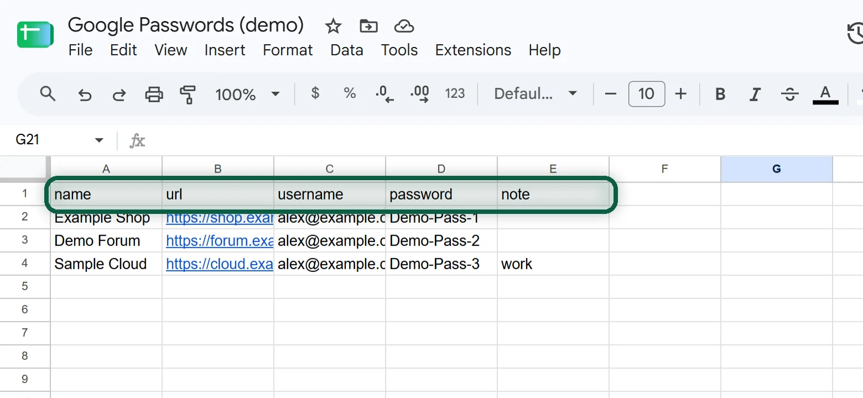The height and width of the screenshot is (398, 863).
Task: Select column C header
Action: point(330,169)
